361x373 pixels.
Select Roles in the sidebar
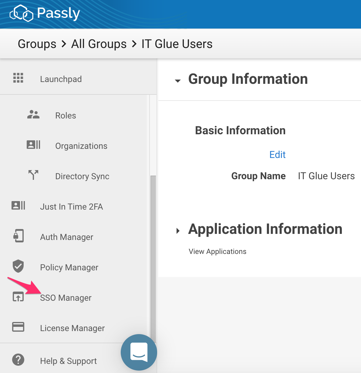[66, 115]
